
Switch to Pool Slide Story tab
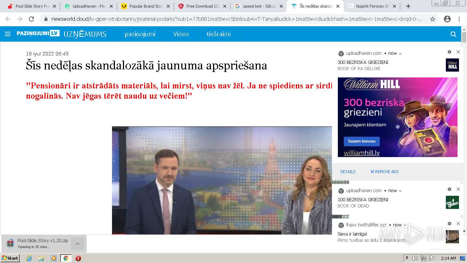32,6
